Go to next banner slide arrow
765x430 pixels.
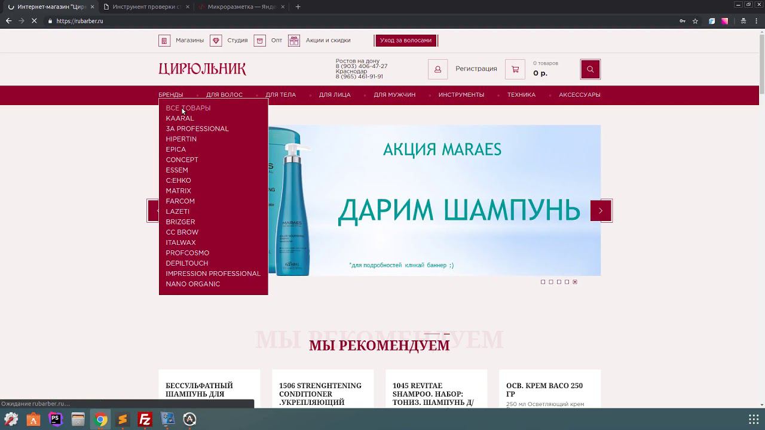pos(601,211)
